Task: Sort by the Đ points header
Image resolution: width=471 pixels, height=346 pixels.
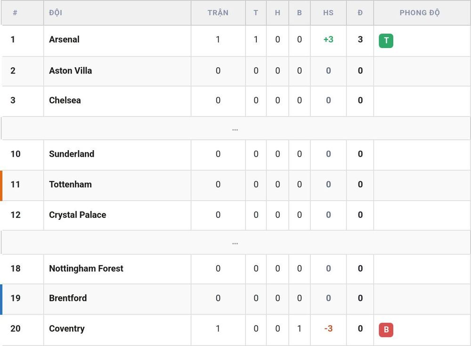Action: 360,13
